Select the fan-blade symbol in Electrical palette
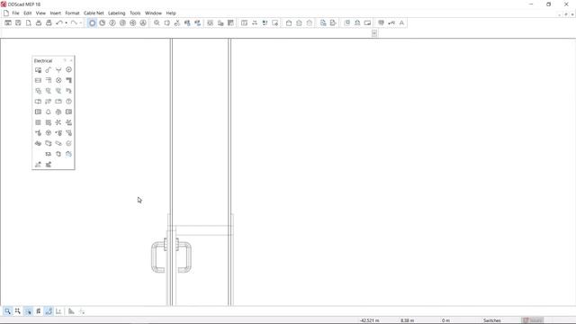Screen dimensions: 576x324 pyautogui.click(x=58, y=122)
